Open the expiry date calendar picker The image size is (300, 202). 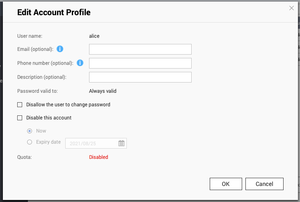pos(121,143)
